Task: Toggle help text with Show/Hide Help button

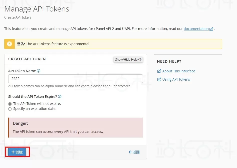Action: click(128, 59)
